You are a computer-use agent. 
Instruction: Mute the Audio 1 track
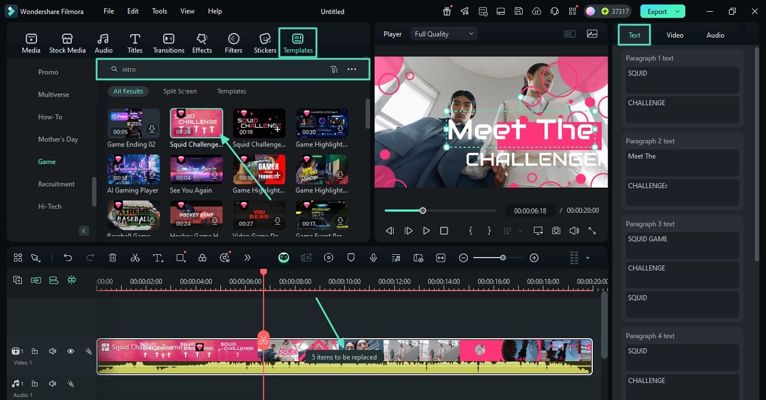(52, 384)
